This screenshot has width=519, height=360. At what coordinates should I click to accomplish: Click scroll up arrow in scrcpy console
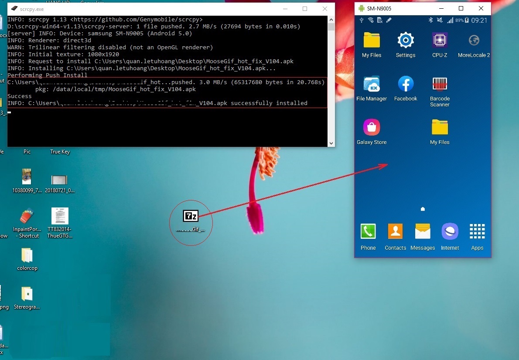coord(331,20)
